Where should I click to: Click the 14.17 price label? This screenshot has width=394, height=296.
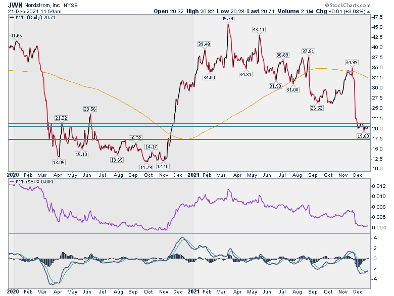[x=151, y=147]
